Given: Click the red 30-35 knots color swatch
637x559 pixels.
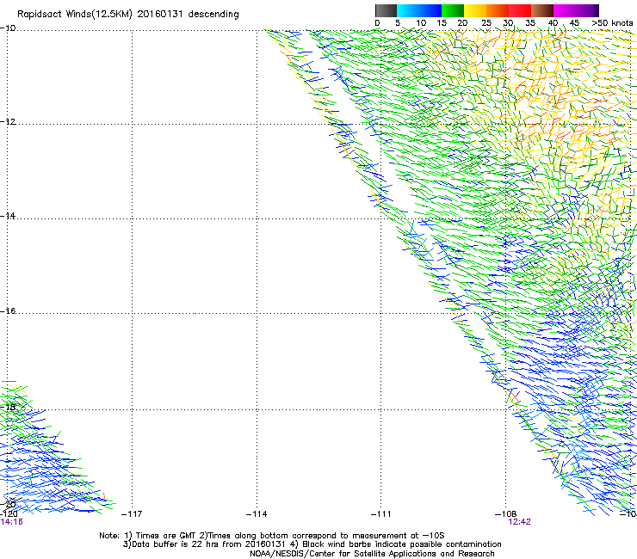Looking at the screenshot, I should (x=520, y=10).
